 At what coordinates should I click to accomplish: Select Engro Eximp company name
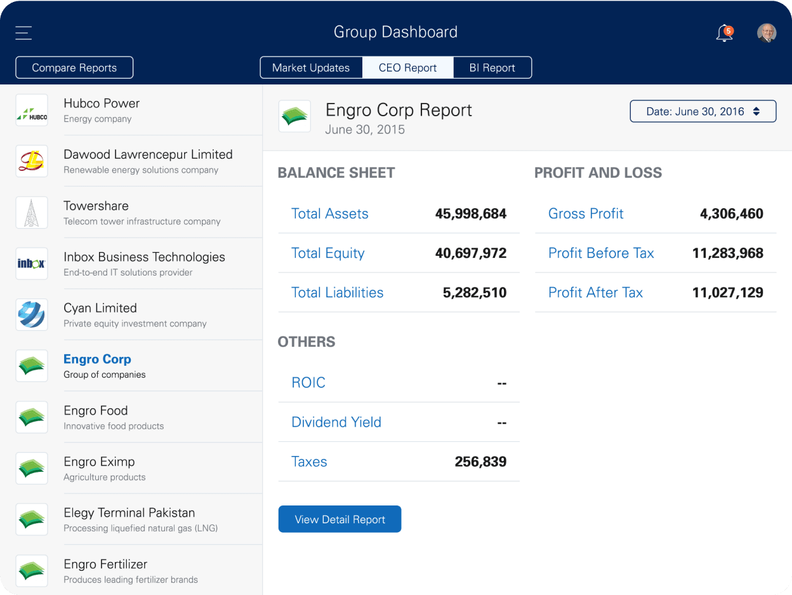pyautogui.click(x=99, y=462)
